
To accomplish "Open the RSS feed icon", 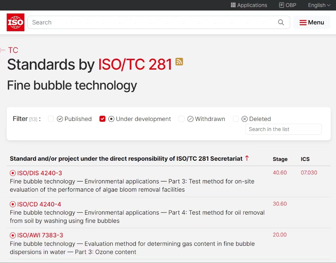I will pos(179,61).
